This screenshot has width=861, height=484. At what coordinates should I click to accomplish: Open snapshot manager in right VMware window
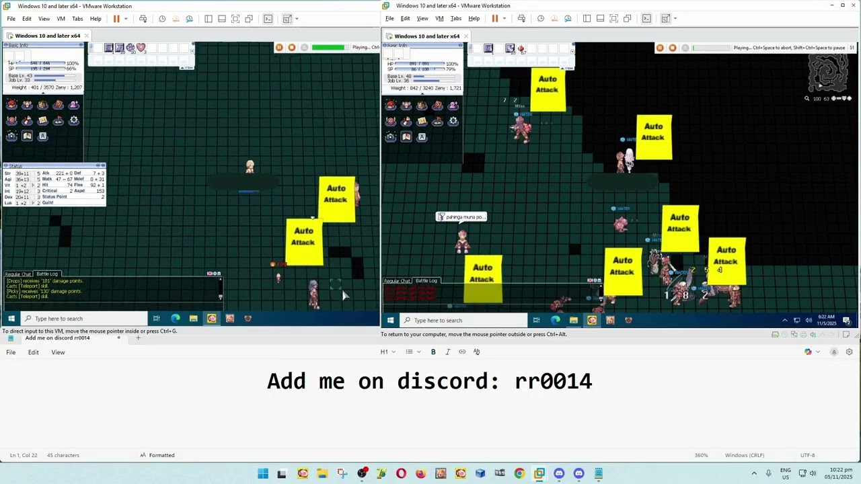tap(568, 18)
